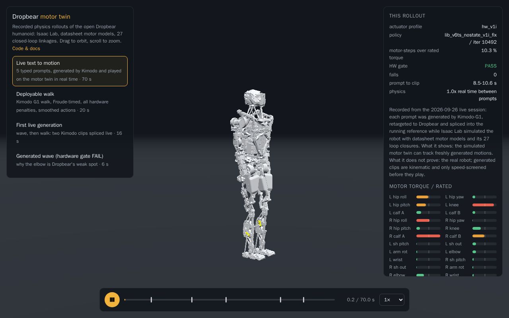
Task: Click the R knee torque bar
Action: pyautogui.click(x=484, y=228)
